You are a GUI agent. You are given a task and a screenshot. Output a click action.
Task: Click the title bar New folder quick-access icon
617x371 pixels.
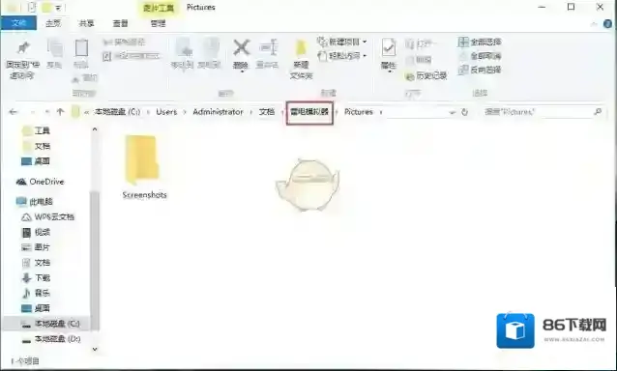coord(46,7)
